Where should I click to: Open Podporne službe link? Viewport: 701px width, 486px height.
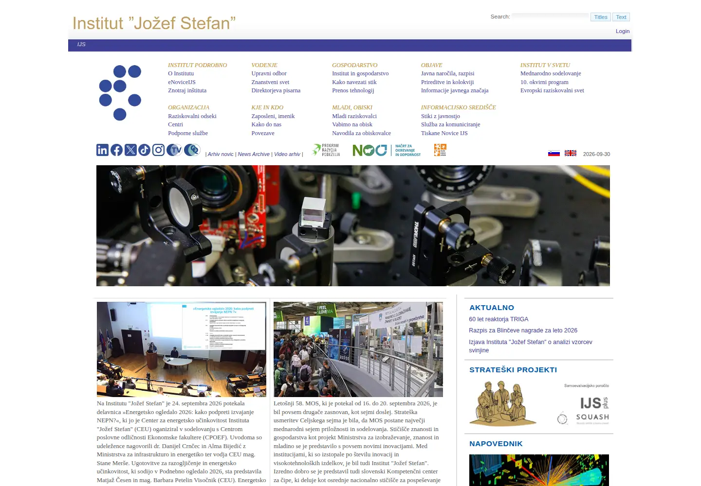(188, 133)
